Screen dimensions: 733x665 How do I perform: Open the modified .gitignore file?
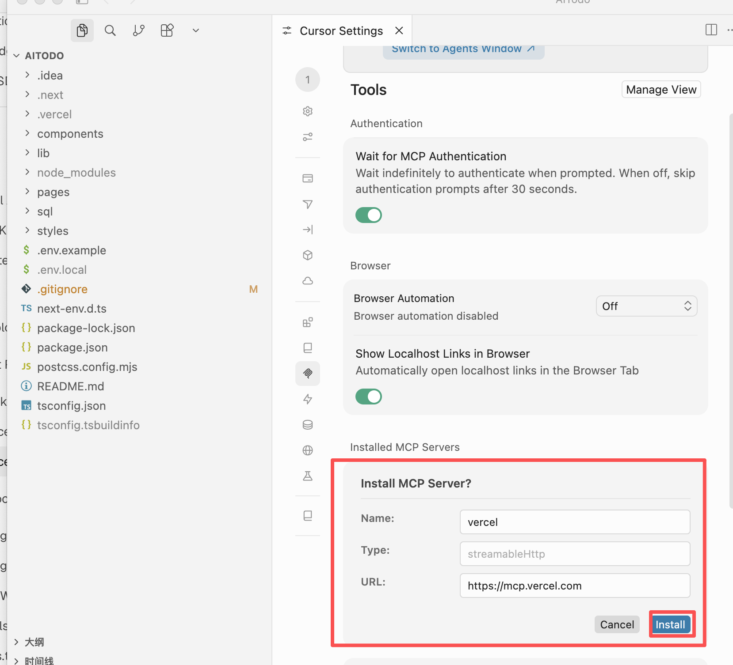62,289
